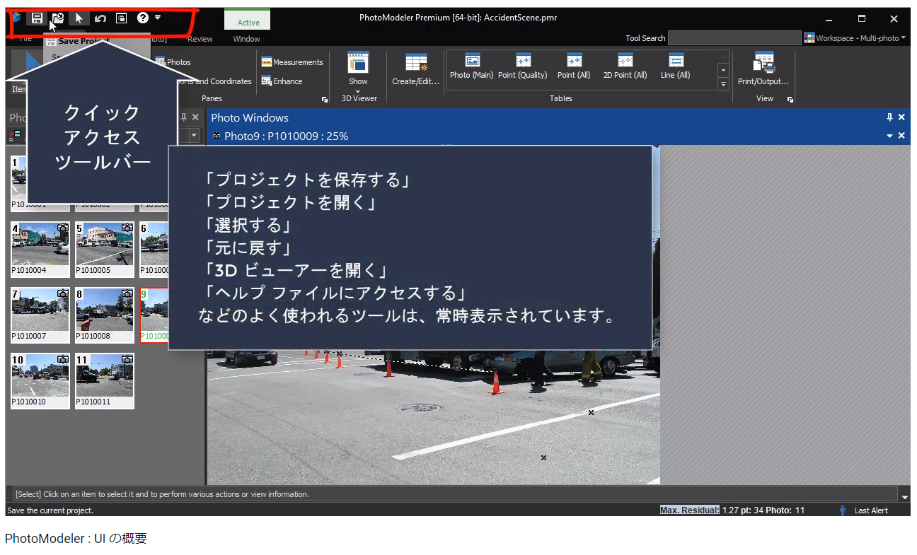
Task: Open the Point (All) table
Action: [x=574, y=67]
